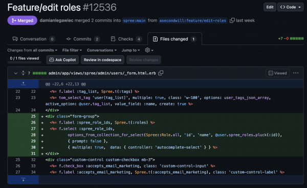Switch to the Conversation tab
Image resolution: width=307 pixels, height=188 pixels.
click(34, 39)
